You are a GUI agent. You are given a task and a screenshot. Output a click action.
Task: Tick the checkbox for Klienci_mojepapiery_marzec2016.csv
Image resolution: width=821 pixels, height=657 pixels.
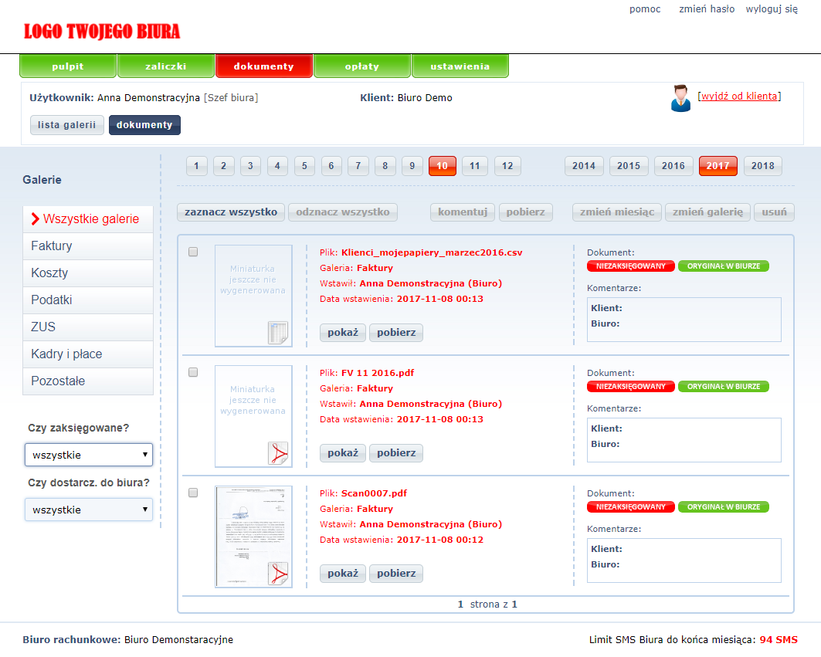193,252
